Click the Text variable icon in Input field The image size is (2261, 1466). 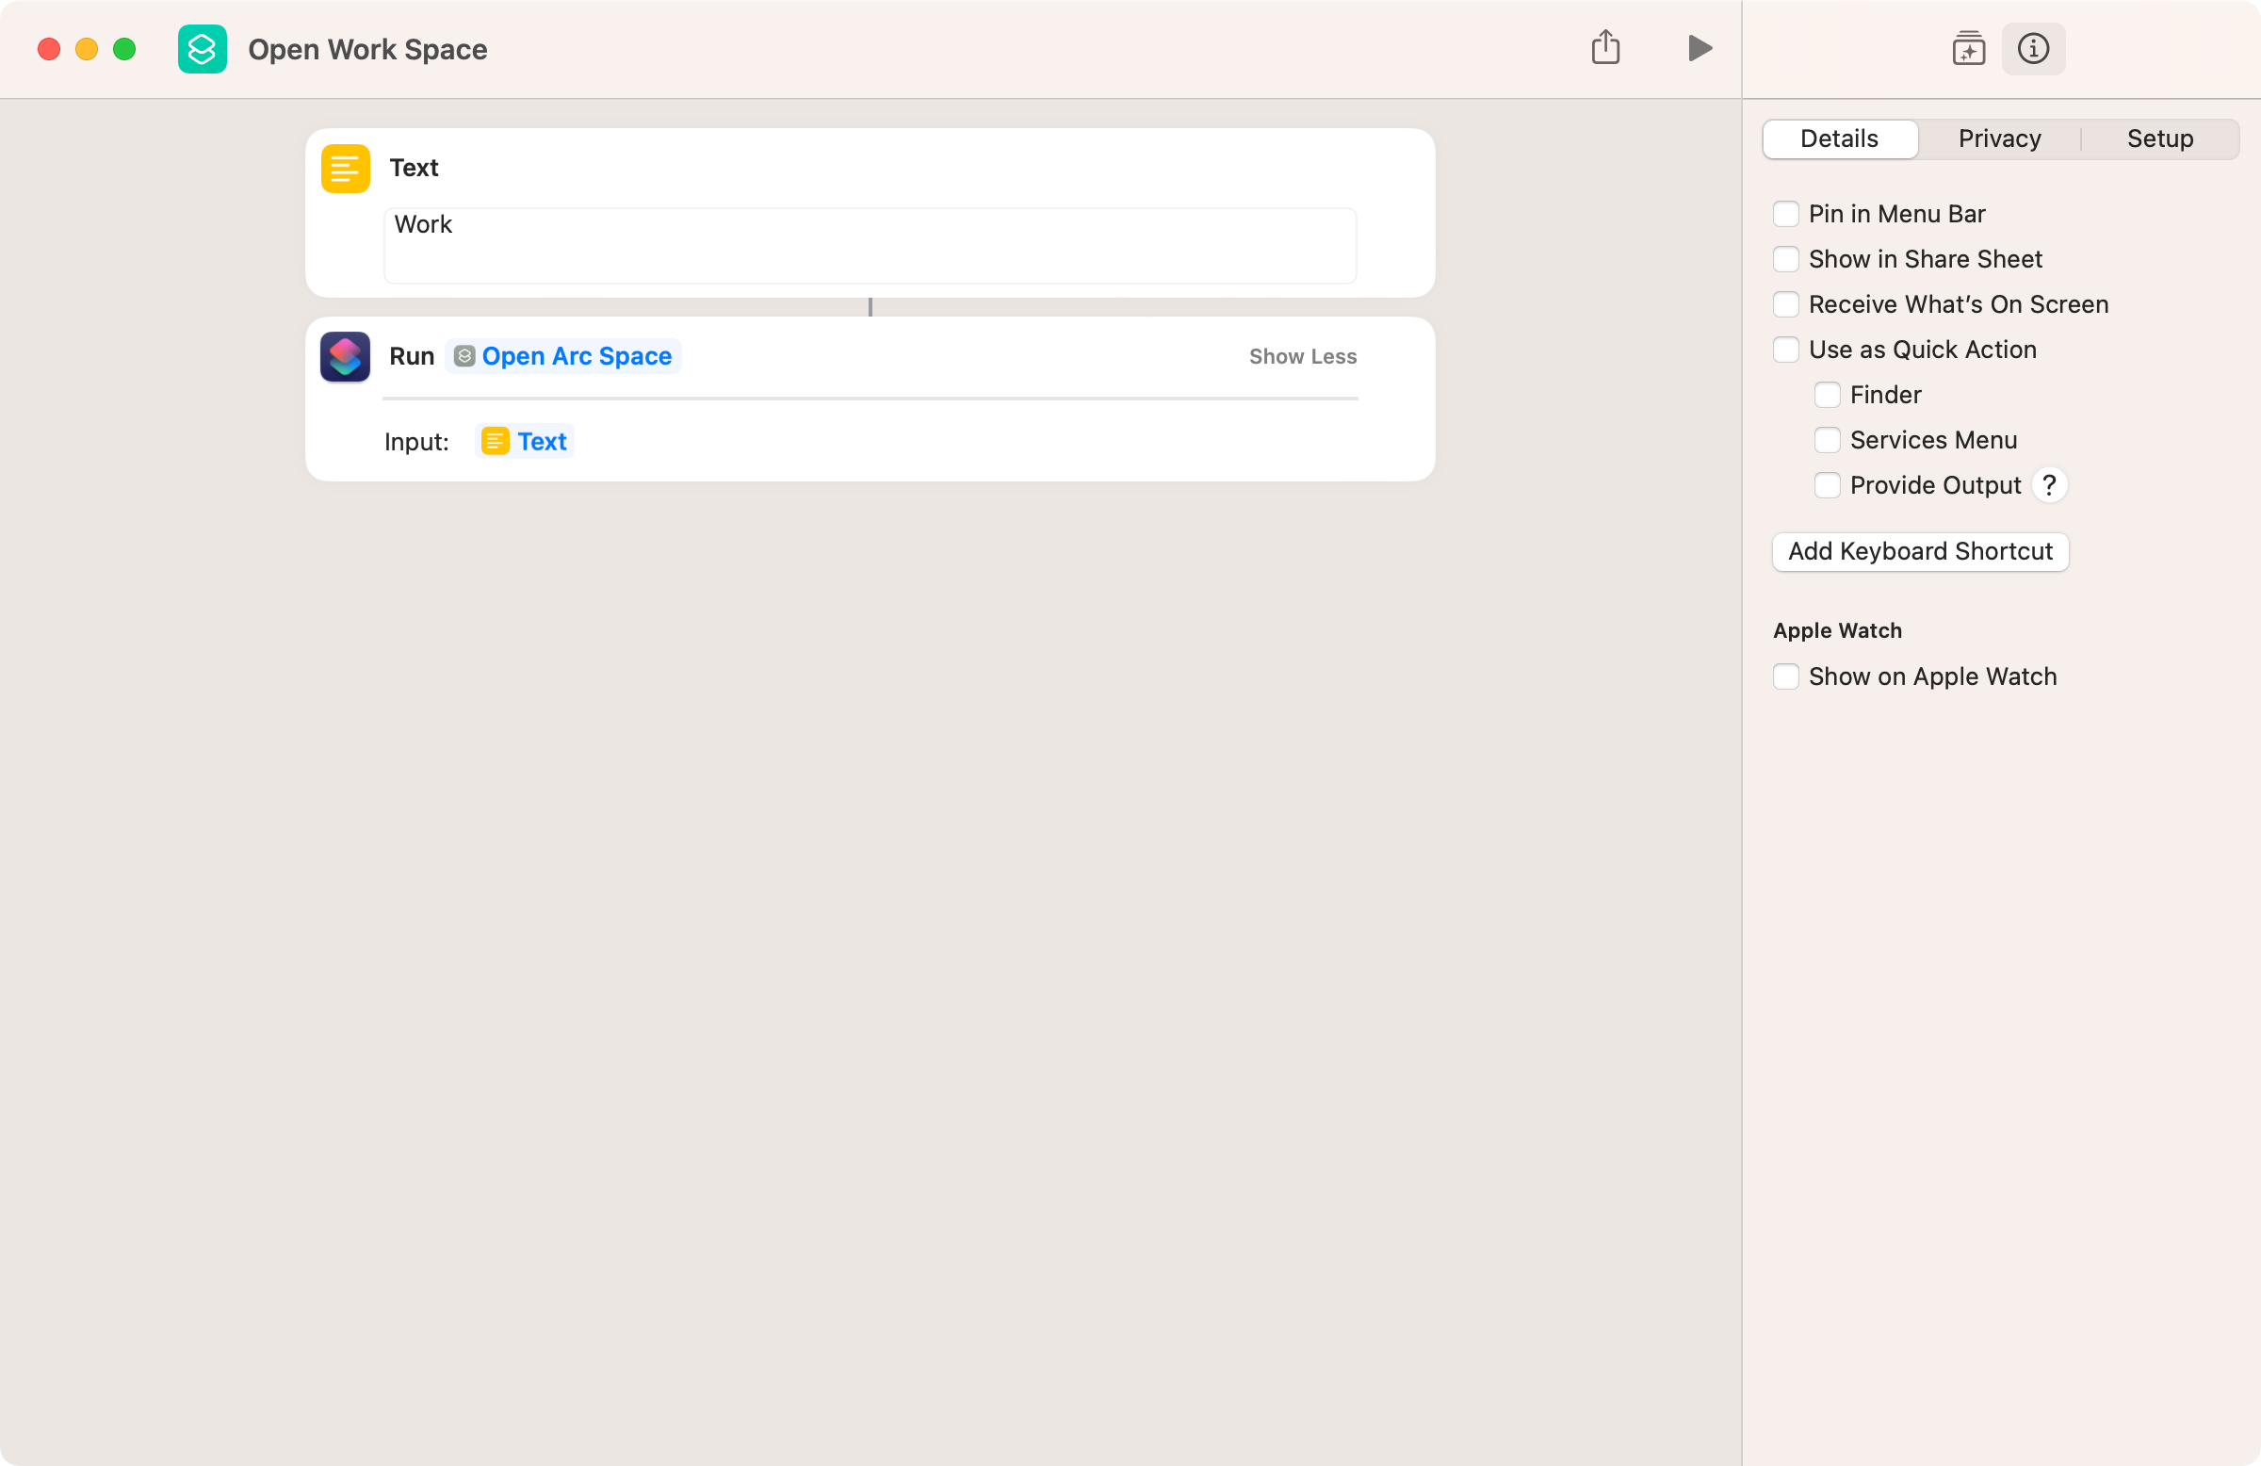(496, 442)
